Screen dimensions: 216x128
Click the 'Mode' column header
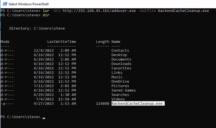click(5, 42)
